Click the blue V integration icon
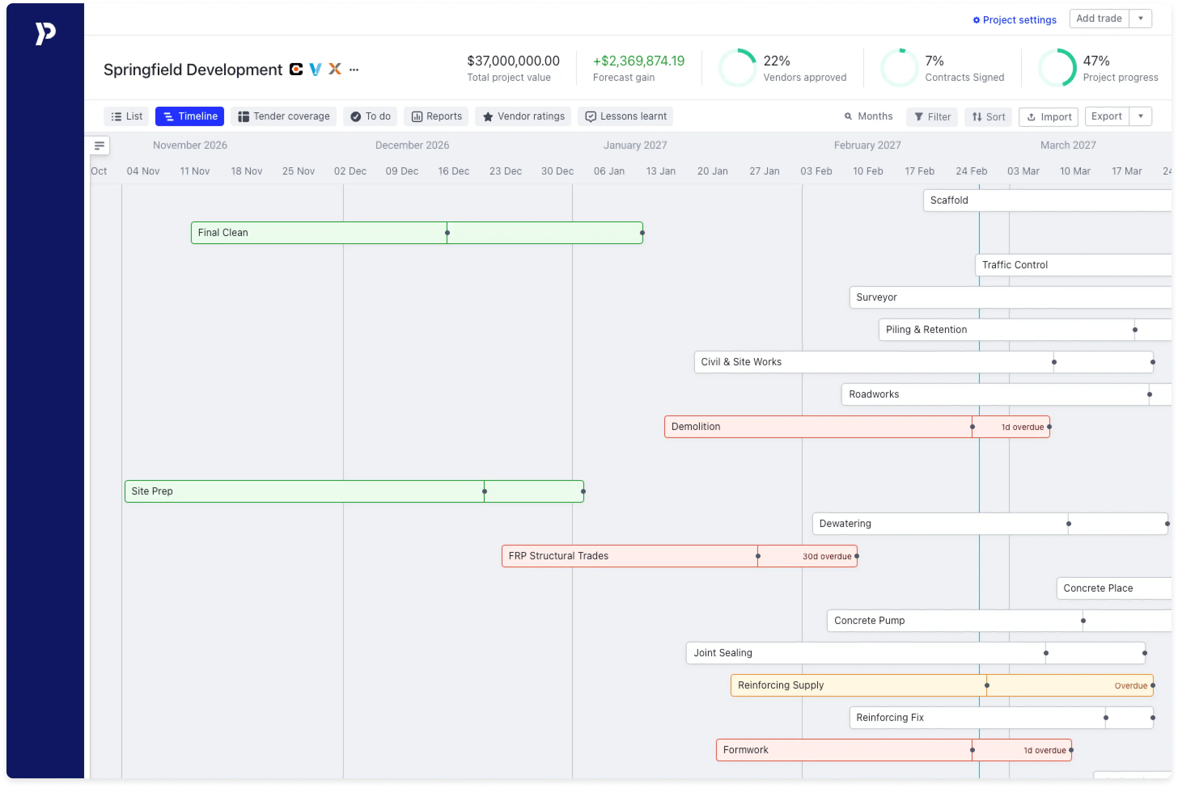The width and height of the screenshot is (1178, 788). tap(316, 69)
